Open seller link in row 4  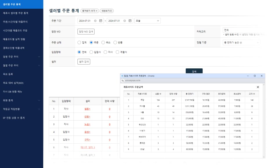click(87, 132)
